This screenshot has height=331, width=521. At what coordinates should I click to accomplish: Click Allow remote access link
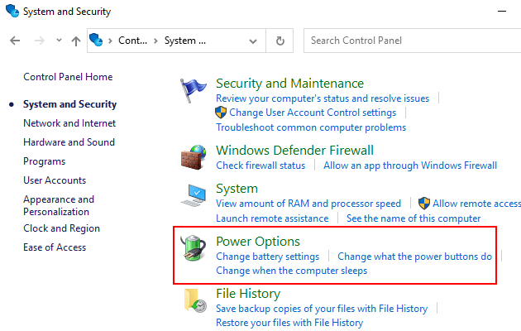click(476, 204)
